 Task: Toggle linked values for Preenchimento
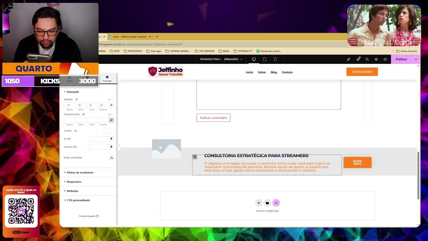point(111,120)
